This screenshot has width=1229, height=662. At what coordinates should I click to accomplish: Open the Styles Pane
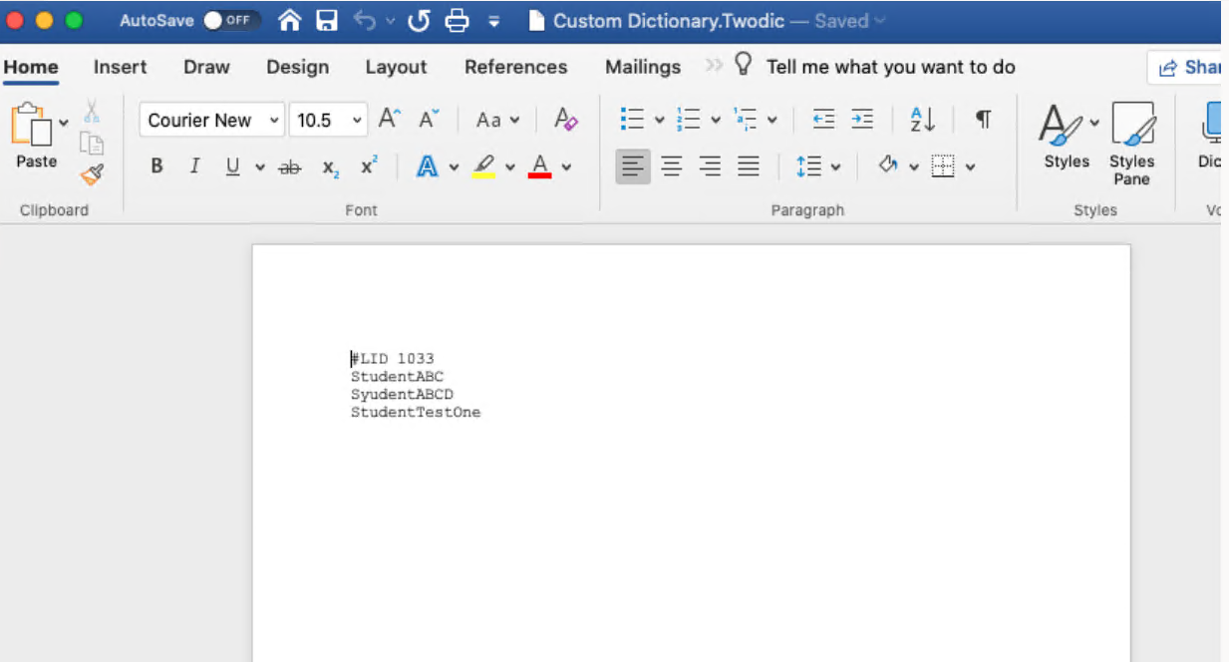coord(1132,143)
